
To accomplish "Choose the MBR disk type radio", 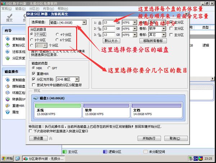I will click(x=33, y=68).
